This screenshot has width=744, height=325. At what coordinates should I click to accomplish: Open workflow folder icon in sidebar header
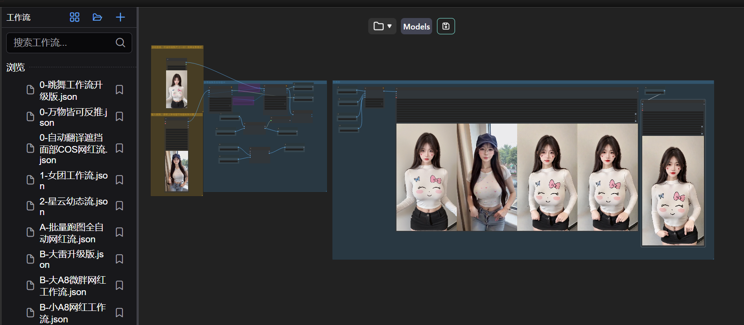[x=97, y=17]
